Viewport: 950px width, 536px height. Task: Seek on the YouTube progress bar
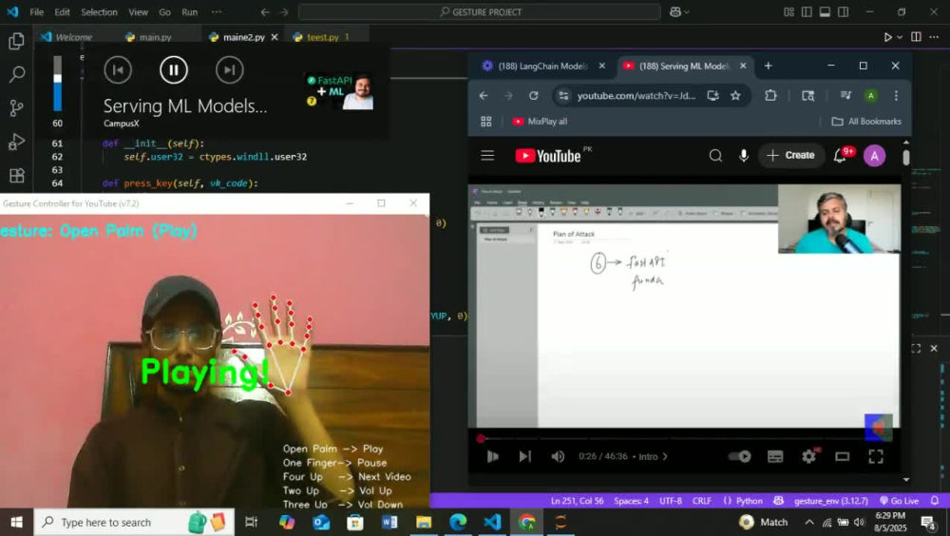click(x=685, y=438)
